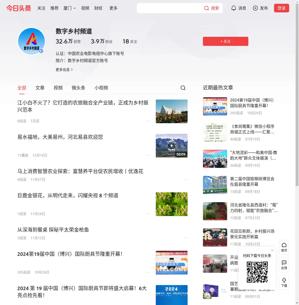
Task: Open hot article 第二届中国猕猴桃博览会
Action: pyautogui.click(x=252, y=181)
